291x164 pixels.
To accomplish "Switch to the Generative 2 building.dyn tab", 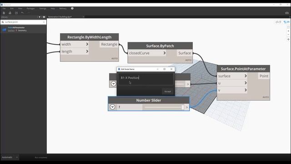I will coord(60,17).
